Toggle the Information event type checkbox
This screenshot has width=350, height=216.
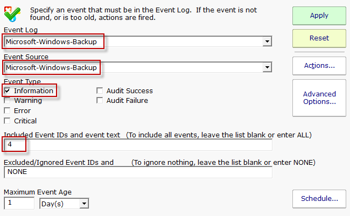[x=7, y=91]
